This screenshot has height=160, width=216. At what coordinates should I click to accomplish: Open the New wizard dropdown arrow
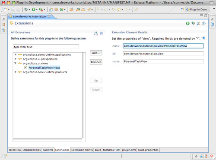coord(9,10)
